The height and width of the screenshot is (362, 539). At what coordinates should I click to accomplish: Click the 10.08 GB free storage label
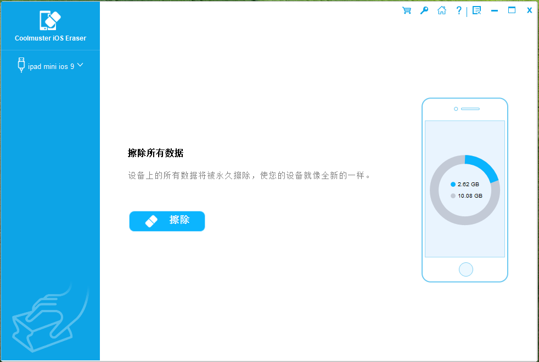[470, 196]
